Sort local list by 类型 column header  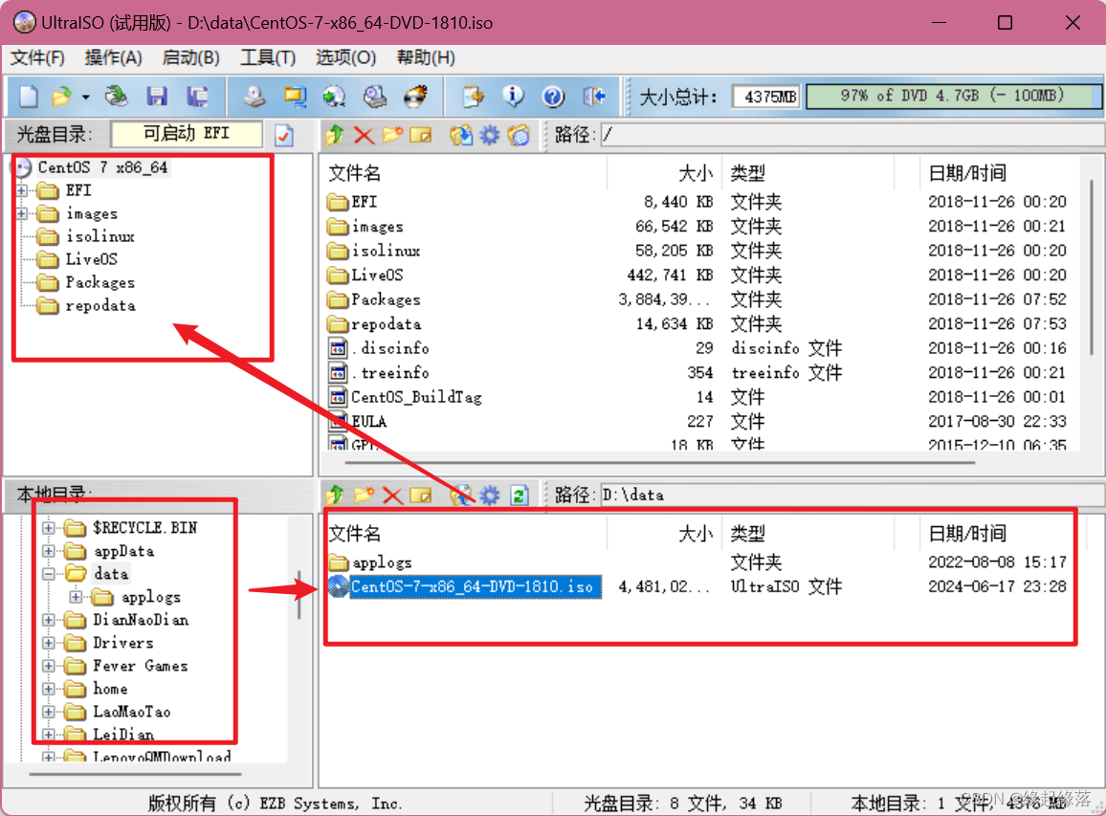[x=808, y=534]
